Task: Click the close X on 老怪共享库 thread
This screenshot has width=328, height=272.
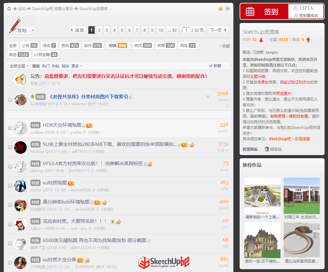Action: coord(208,96)
